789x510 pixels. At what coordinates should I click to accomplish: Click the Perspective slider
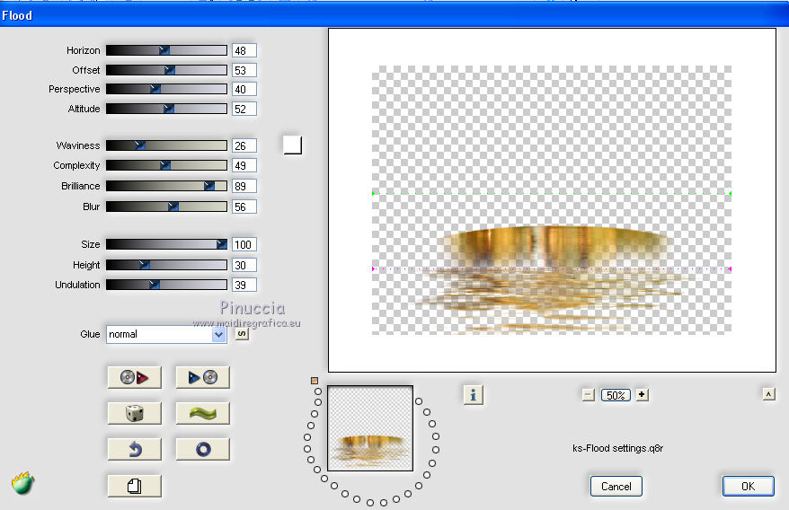(166, 89)
